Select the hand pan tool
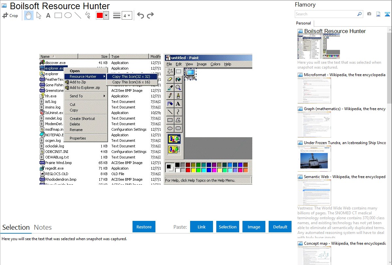Viewport: 392px width, 265px height. [x=28, y=15]
